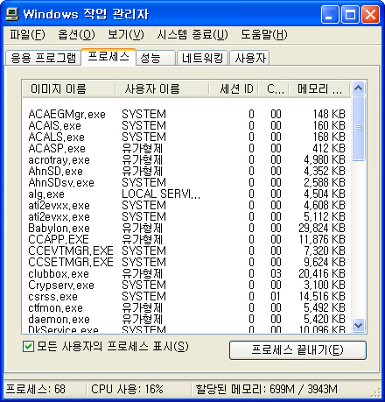Select the alg.exe process row
Image resolution: width=385 pixels, height=402 pixels.
[x=186, y=194]
